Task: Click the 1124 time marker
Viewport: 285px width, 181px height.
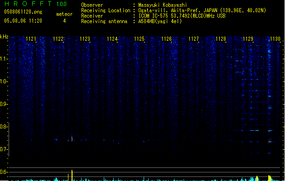Action: click(112, 39)
